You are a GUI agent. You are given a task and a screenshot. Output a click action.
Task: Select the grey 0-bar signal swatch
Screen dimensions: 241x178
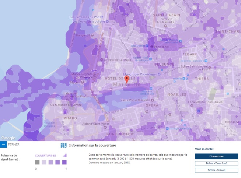tap(37, 162)
